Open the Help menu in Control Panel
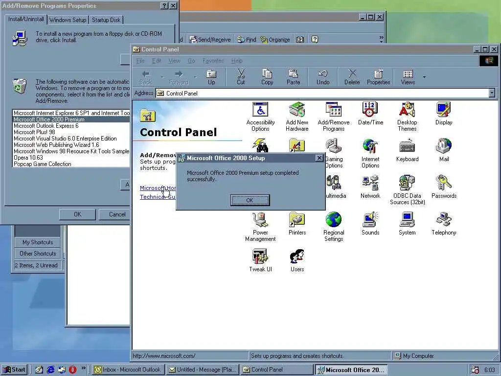Screen dimensions: 501x376 pyautogui.click(x=237, y=61)
